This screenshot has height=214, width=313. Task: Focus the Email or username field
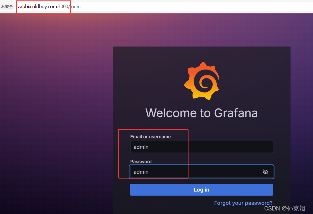[201, 147]
